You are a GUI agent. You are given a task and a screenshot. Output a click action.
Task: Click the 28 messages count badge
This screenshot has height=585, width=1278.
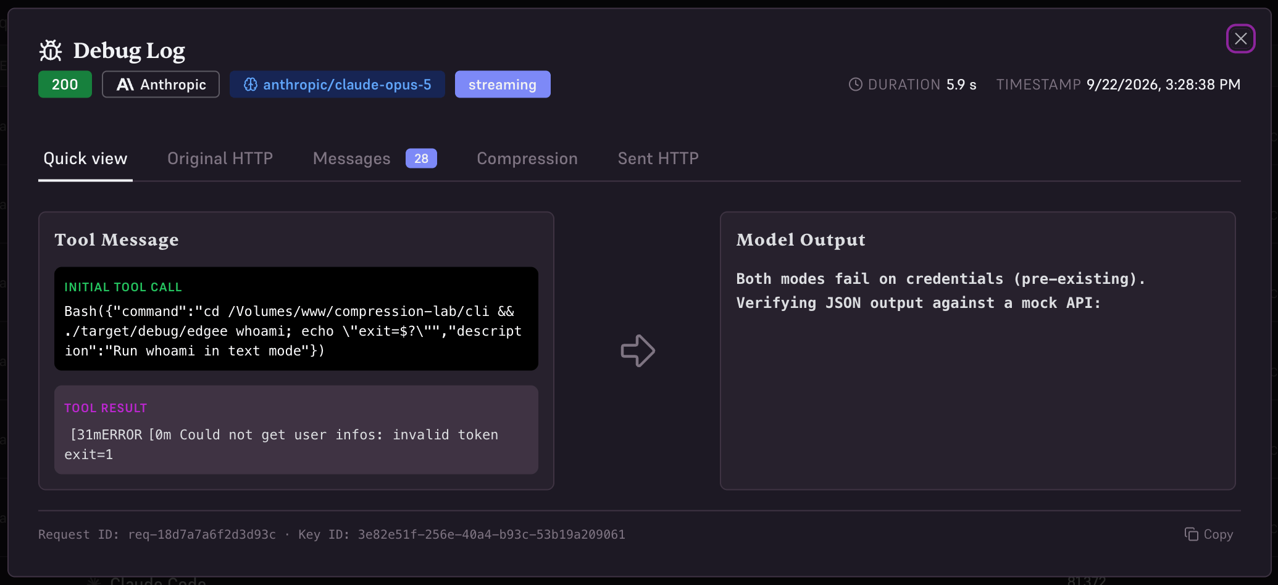(421, 159)
